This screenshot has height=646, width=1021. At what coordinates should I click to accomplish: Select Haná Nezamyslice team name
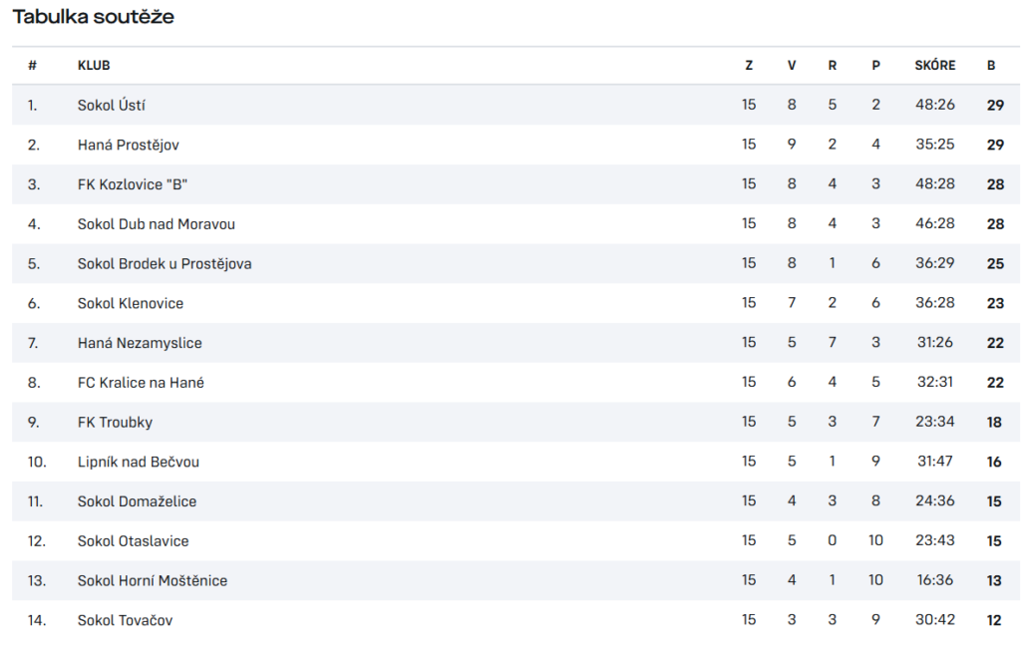[x=140, y=343]
